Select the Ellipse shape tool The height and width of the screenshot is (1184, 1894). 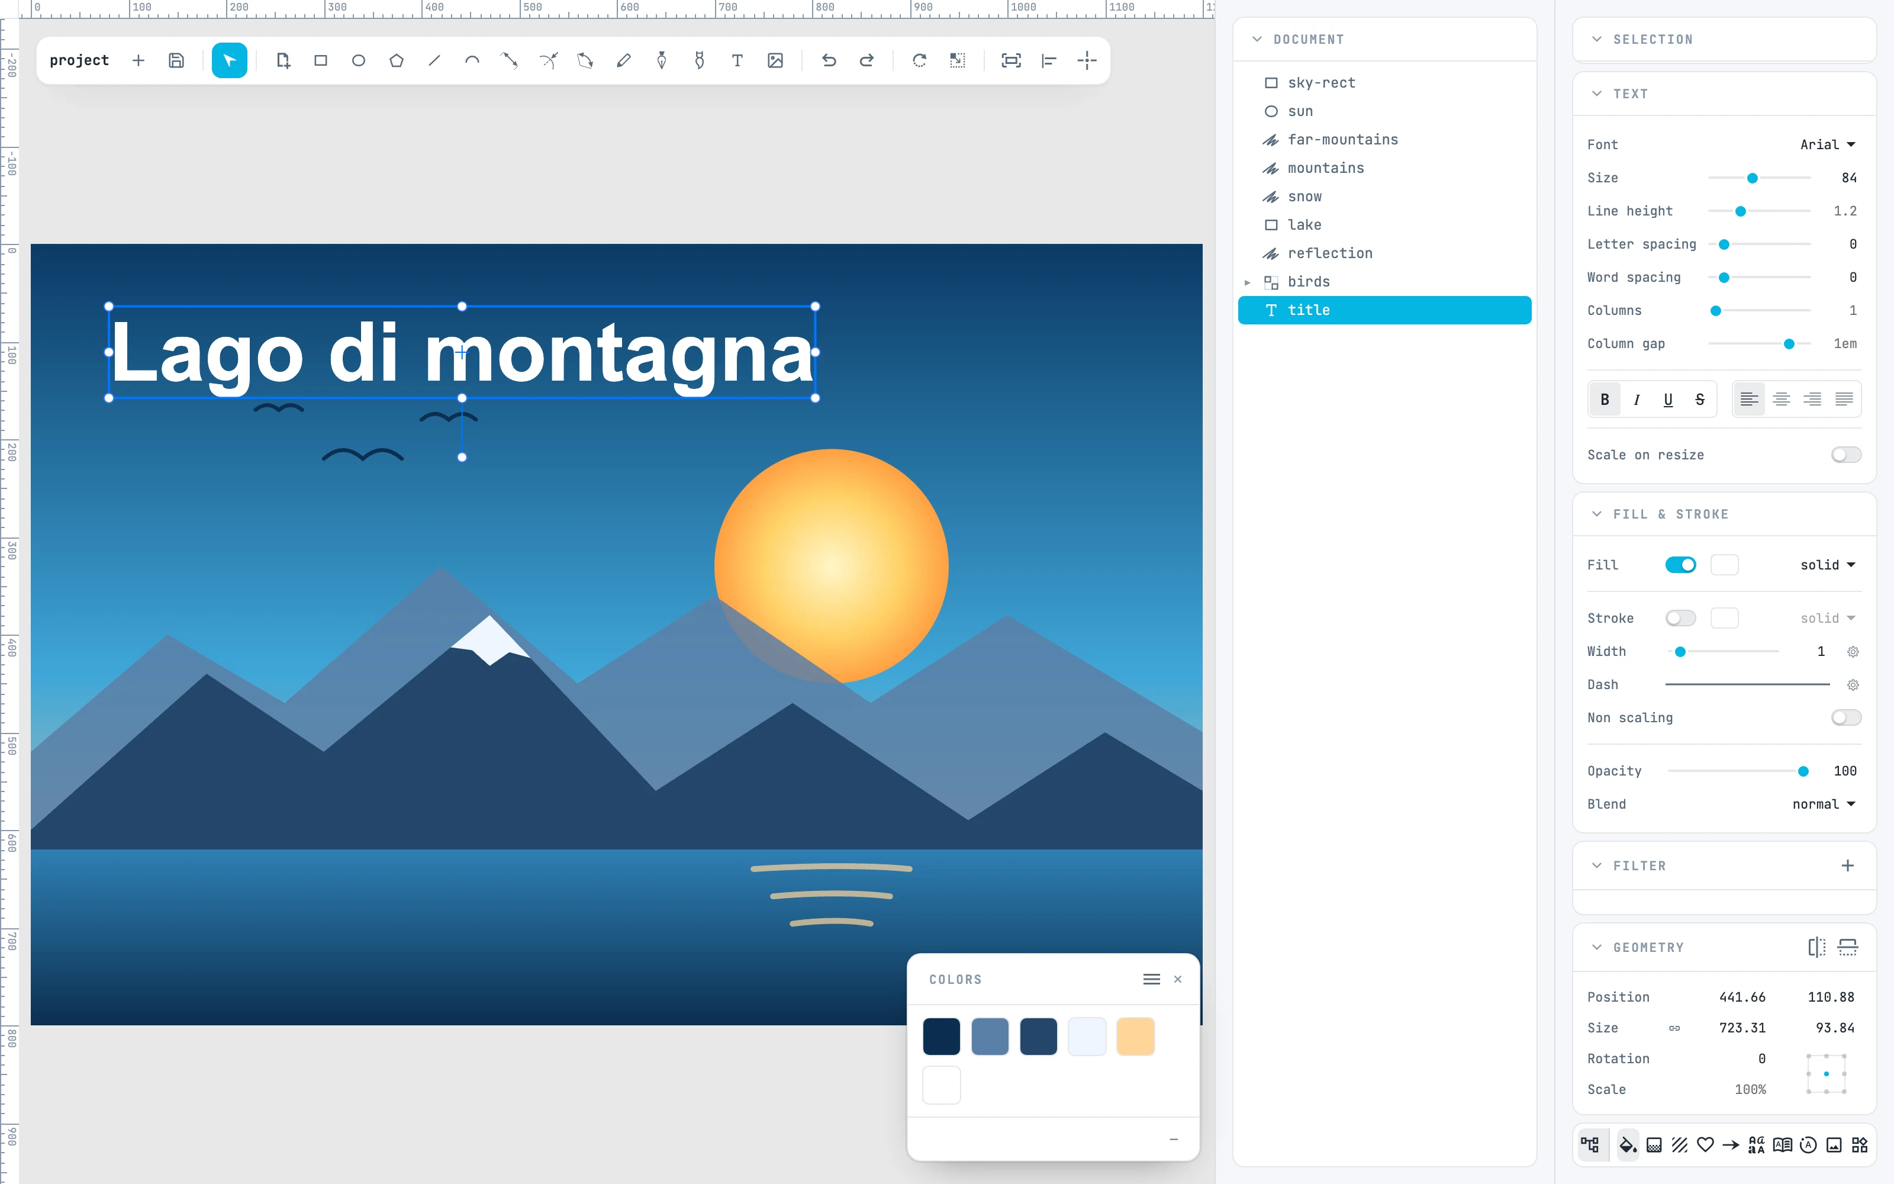pos(359,60)
